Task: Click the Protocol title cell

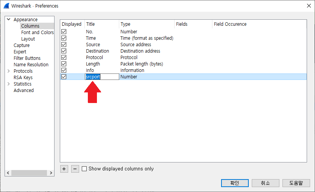Action: click(x=94, y=57)
